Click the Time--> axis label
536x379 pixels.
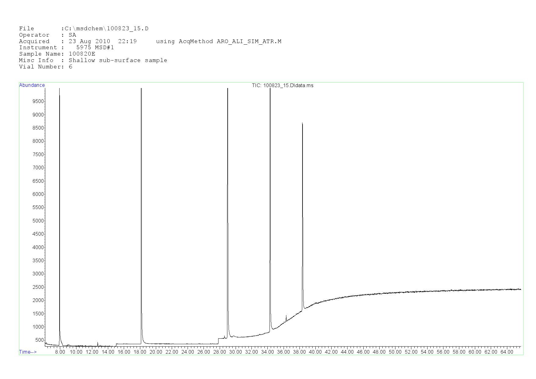tap(28, 352)
